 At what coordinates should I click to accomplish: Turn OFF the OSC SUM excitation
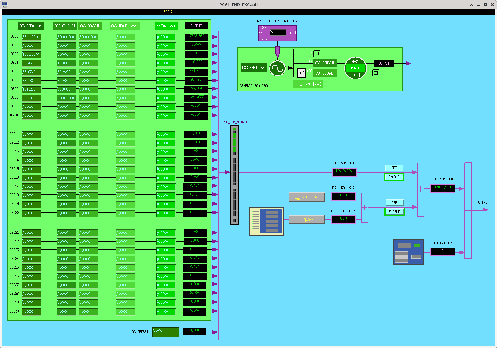[394, 168]
